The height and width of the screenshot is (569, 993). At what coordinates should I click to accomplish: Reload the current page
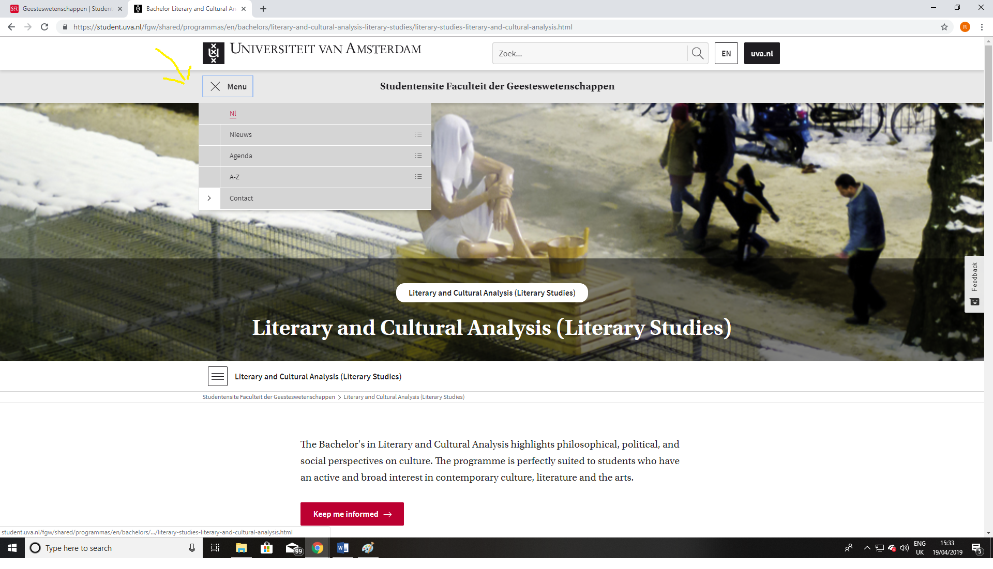pos(44,27)
